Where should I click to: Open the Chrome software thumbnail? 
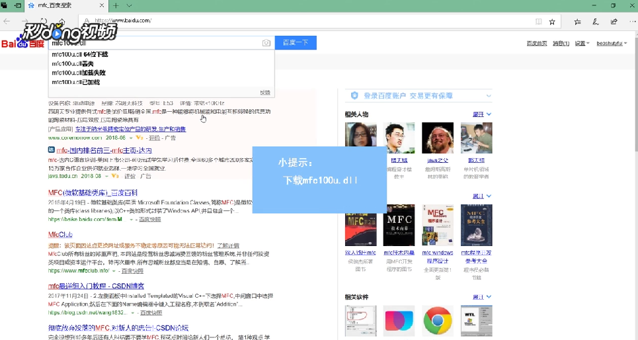click(x=438, y=320)
